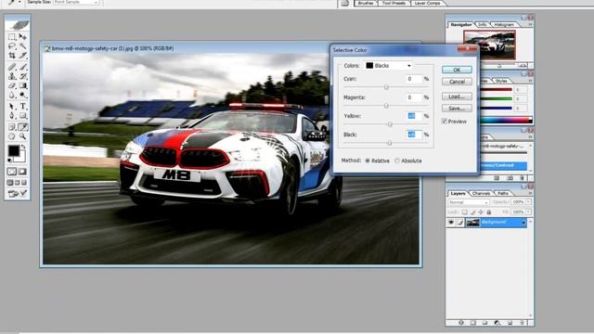Click the Cyan percentage field
The width and height of the screenshot is (594, 334).
413,79
